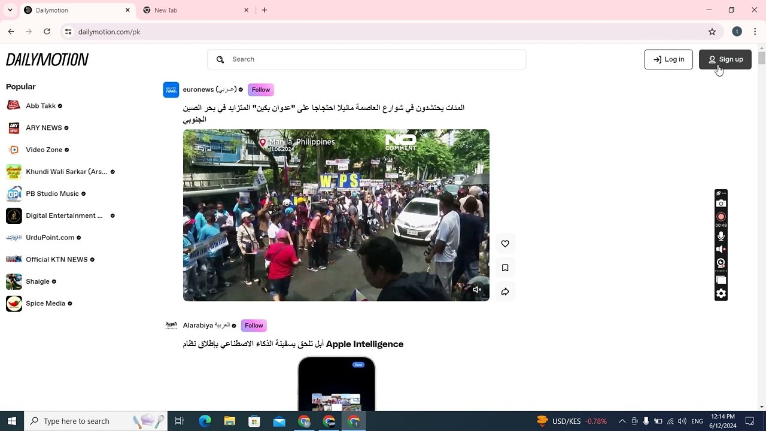
Task: Toggle recorder system sound
Action: coord(721,249)
